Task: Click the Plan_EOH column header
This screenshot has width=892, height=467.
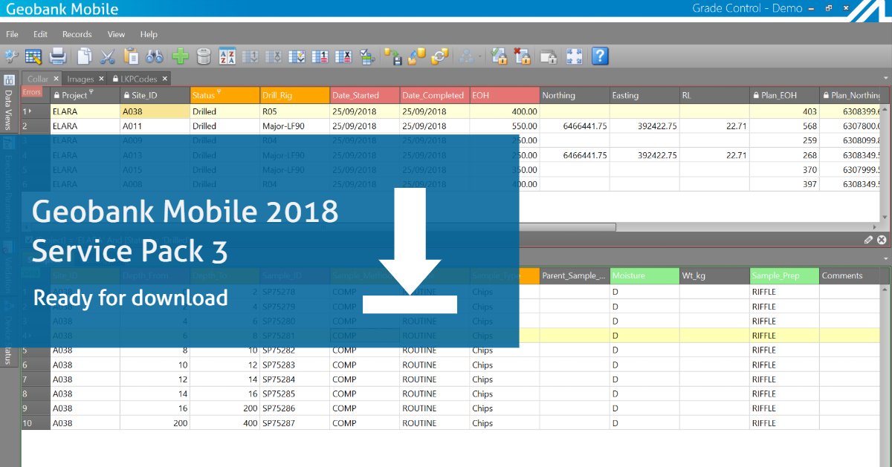Action: coord(784,95)
